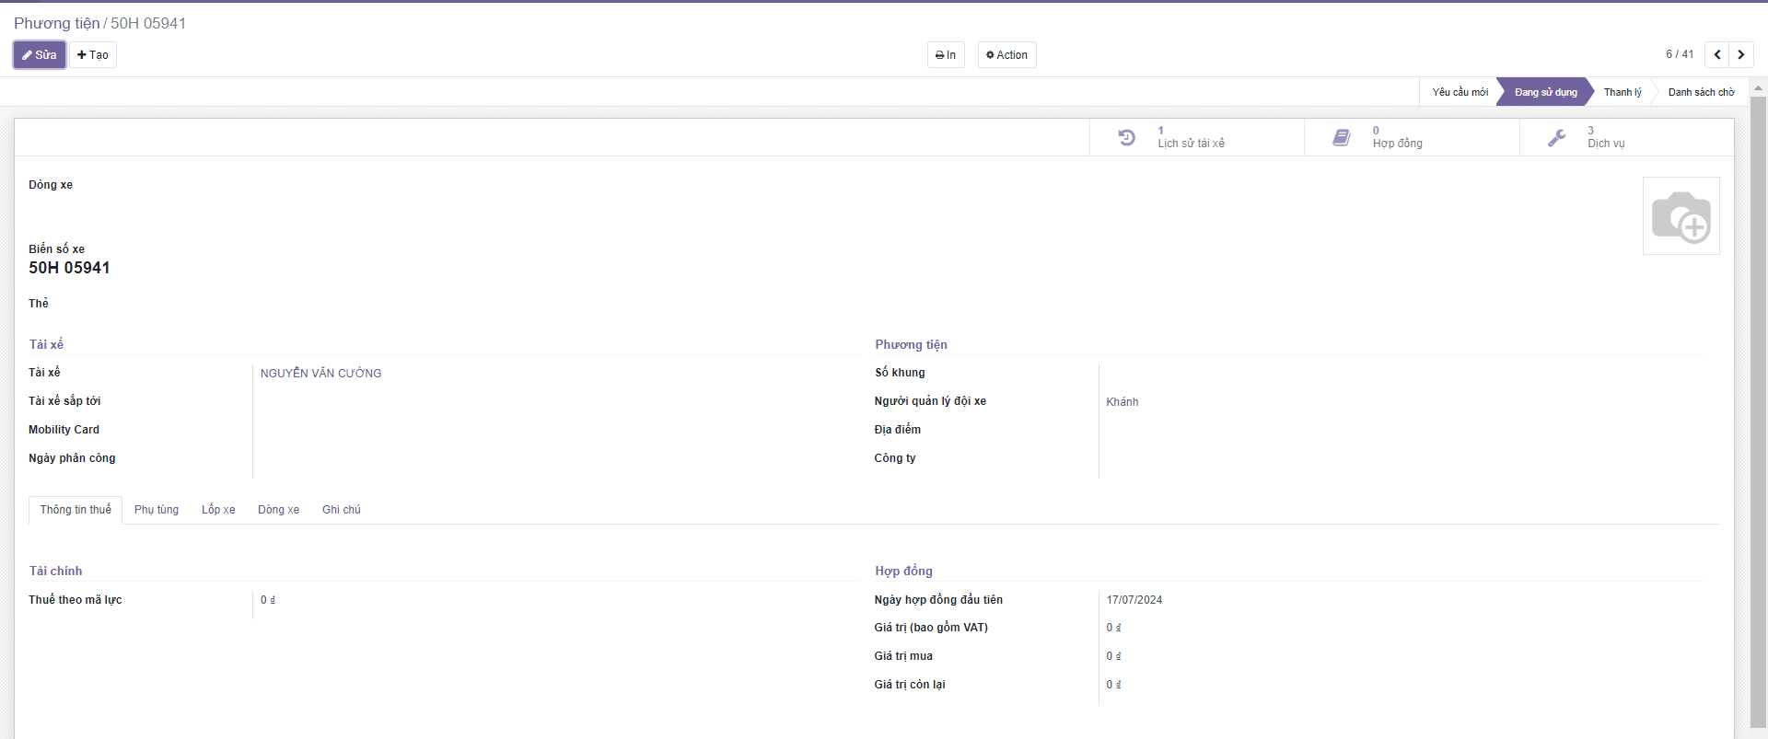Switch to the Phụ tùng tab
This screenshot has width=1768, height=739.
pyautogui.click(x=157, y=510)
